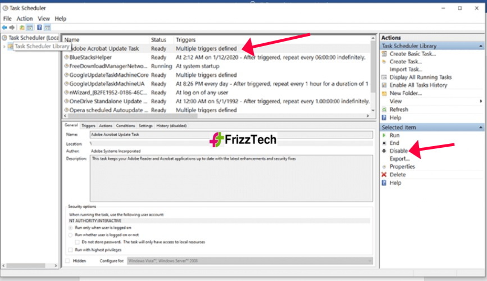This screenshot has height=281, width=487.
Task: Expand the Task Scheduler Library tree node
Action: [x=4, y=46]
